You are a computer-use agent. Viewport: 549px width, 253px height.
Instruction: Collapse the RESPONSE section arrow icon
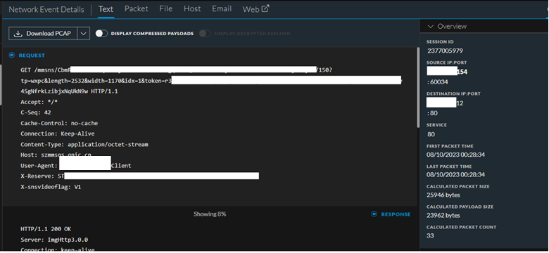(374, 214)
